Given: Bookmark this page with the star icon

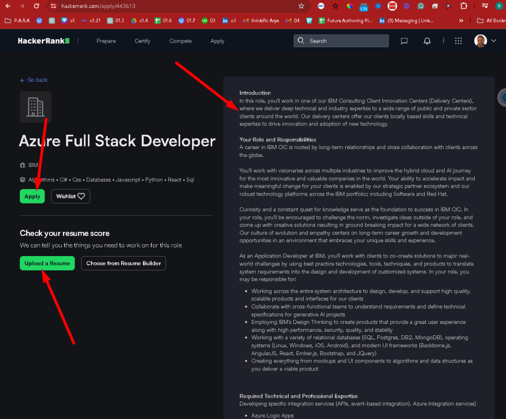Looking at the screenshot, I should (x=301, y=6).
